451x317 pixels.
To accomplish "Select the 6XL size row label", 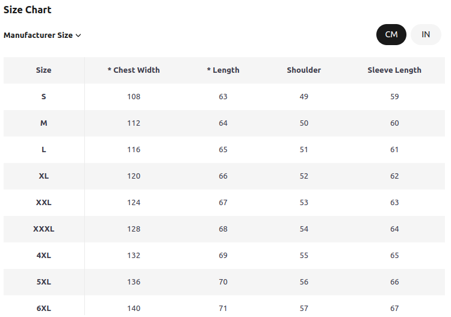I will 44,308.
